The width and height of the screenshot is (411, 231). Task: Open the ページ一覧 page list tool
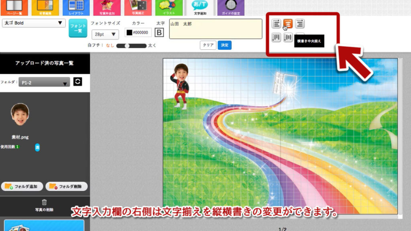14,8
